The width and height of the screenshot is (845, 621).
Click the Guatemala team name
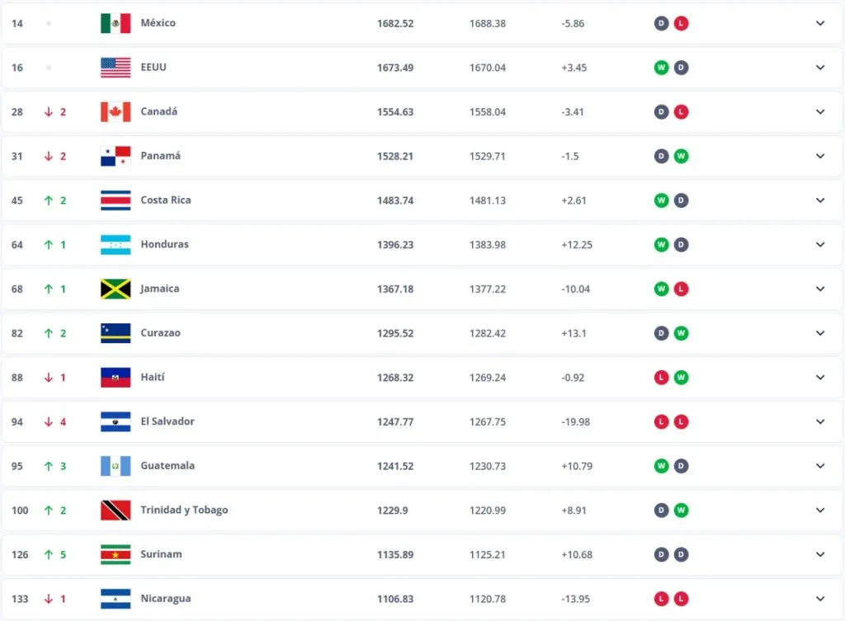[x=168, y=466]
